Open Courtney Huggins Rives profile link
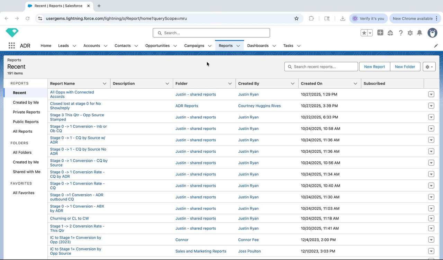This screenshot has height=260, width=443. pyautogui.click(x=260, y=106)
